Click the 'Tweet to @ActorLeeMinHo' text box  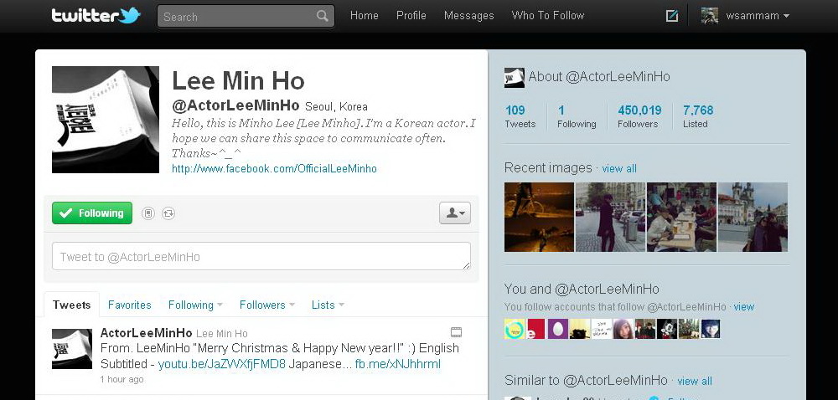[x=261, y=257]
